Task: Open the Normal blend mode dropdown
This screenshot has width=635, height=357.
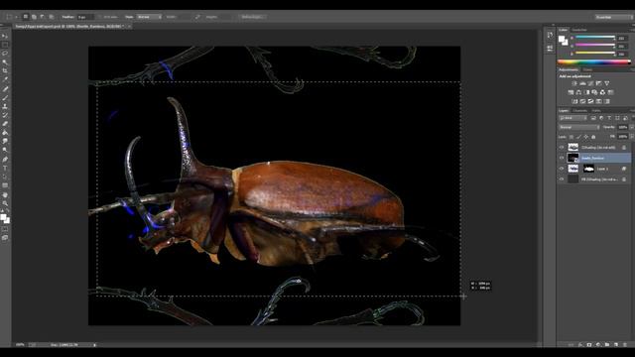Action: click(579, 127)
